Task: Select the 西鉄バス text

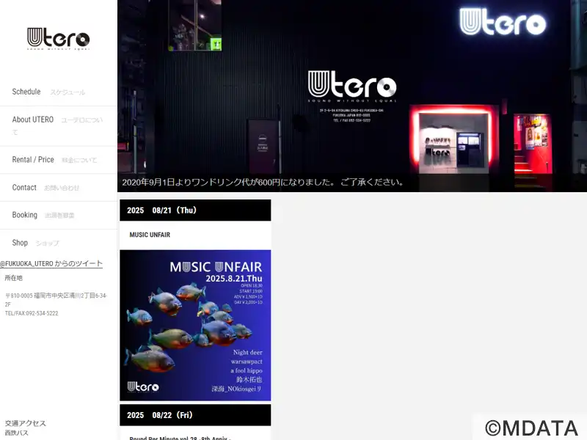Action: (16, 433)
